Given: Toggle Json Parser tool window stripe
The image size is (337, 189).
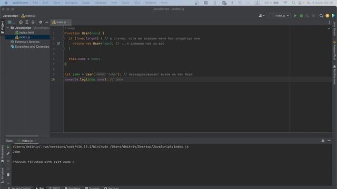Looking at the screenshot, I should point(334,29).
